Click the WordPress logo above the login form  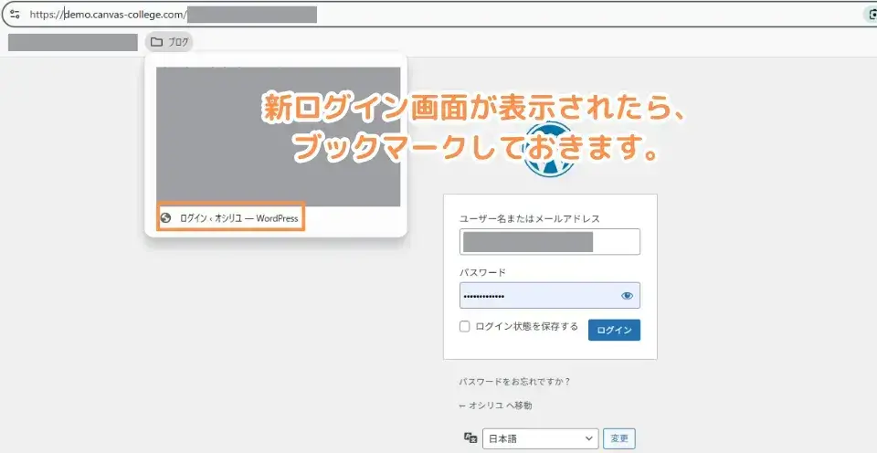pos(551,150)
